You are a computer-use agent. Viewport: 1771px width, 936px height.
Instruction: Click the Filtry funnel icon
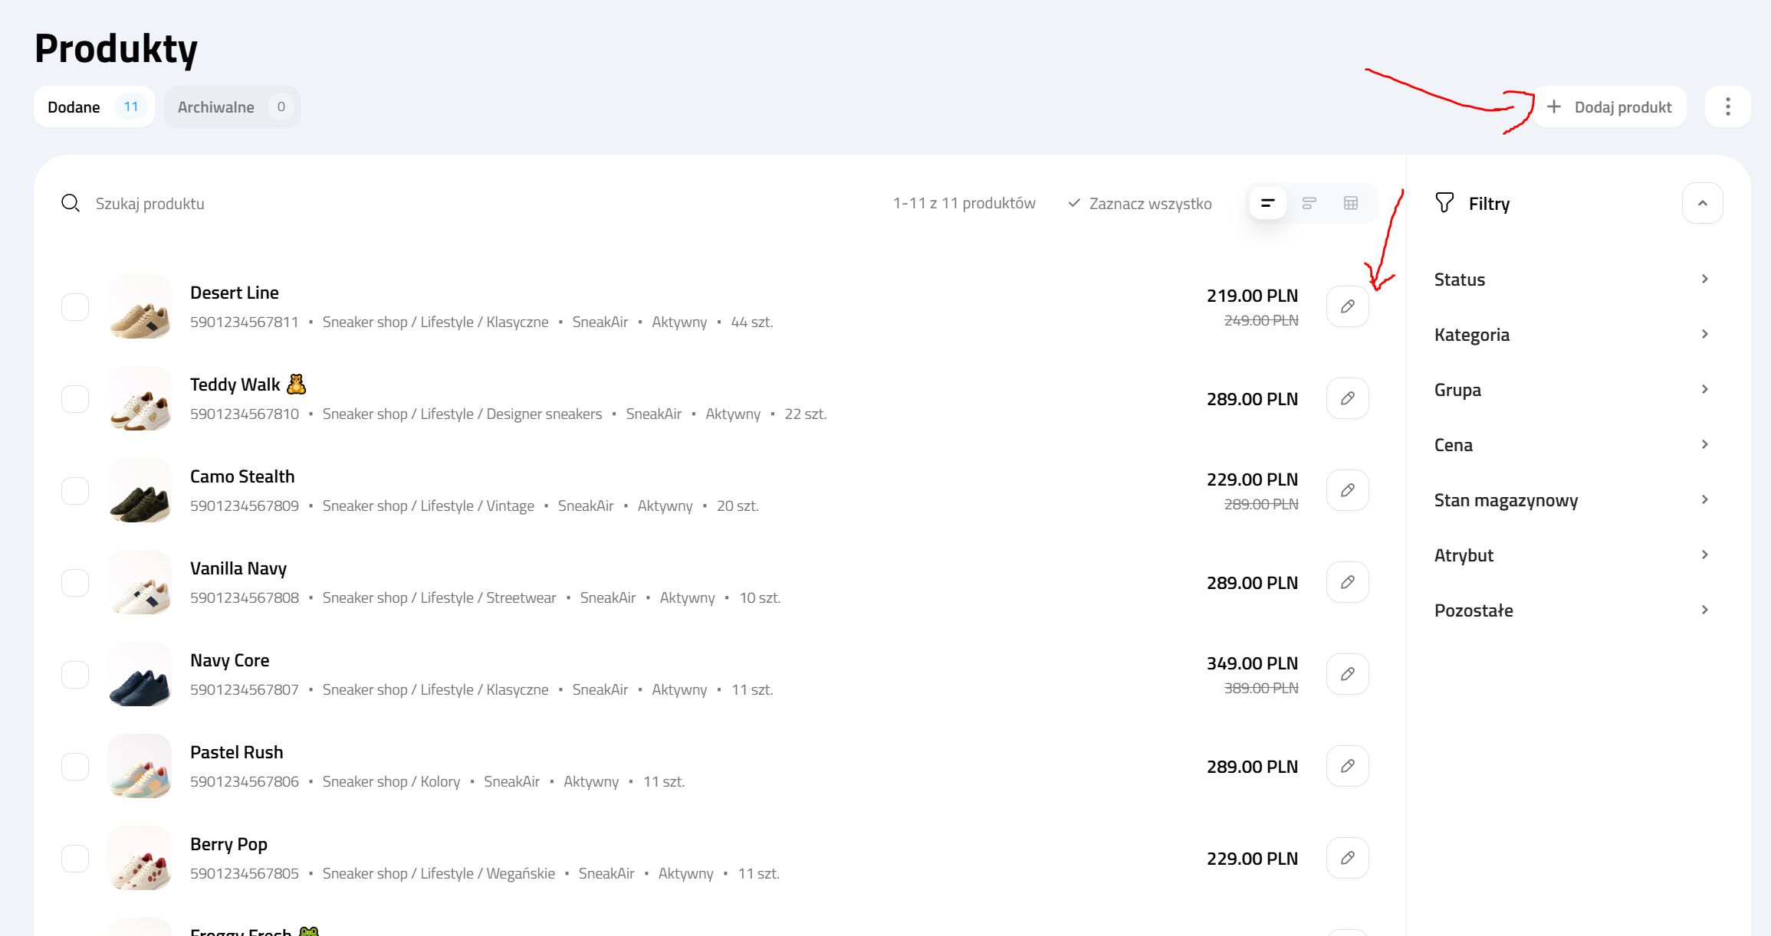tap(1444, 202)
